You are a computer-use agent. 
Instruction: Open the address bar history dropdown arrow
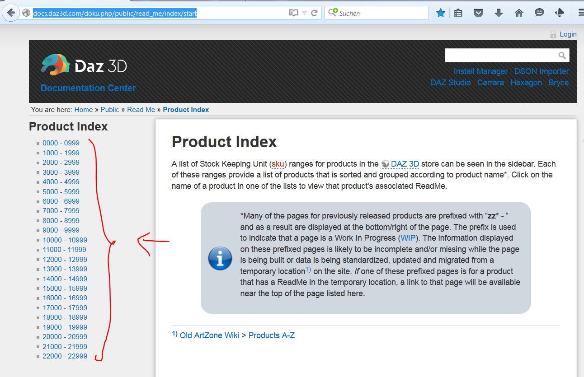tap(305, 13)
